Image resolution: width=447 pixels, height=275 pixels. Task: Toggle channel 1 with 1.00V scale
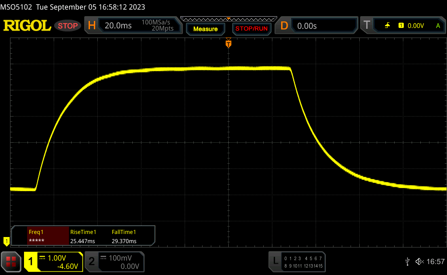click(x=53, y=261)
